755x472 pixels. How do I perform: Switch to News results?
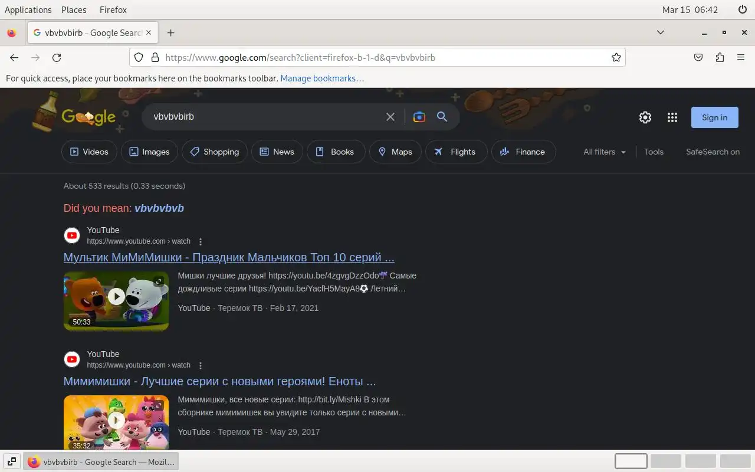click(277, 152)
